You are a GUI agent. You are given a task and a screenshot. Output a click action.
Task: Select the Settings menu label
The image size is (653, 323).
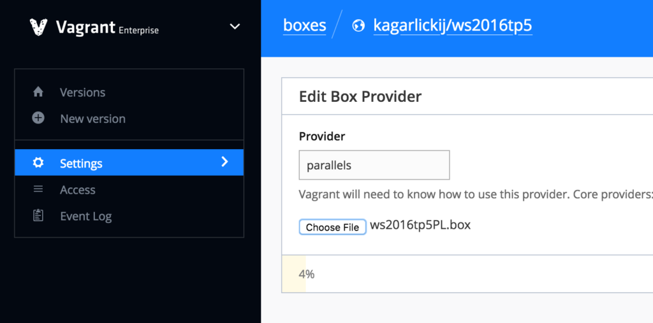[81, 164]
